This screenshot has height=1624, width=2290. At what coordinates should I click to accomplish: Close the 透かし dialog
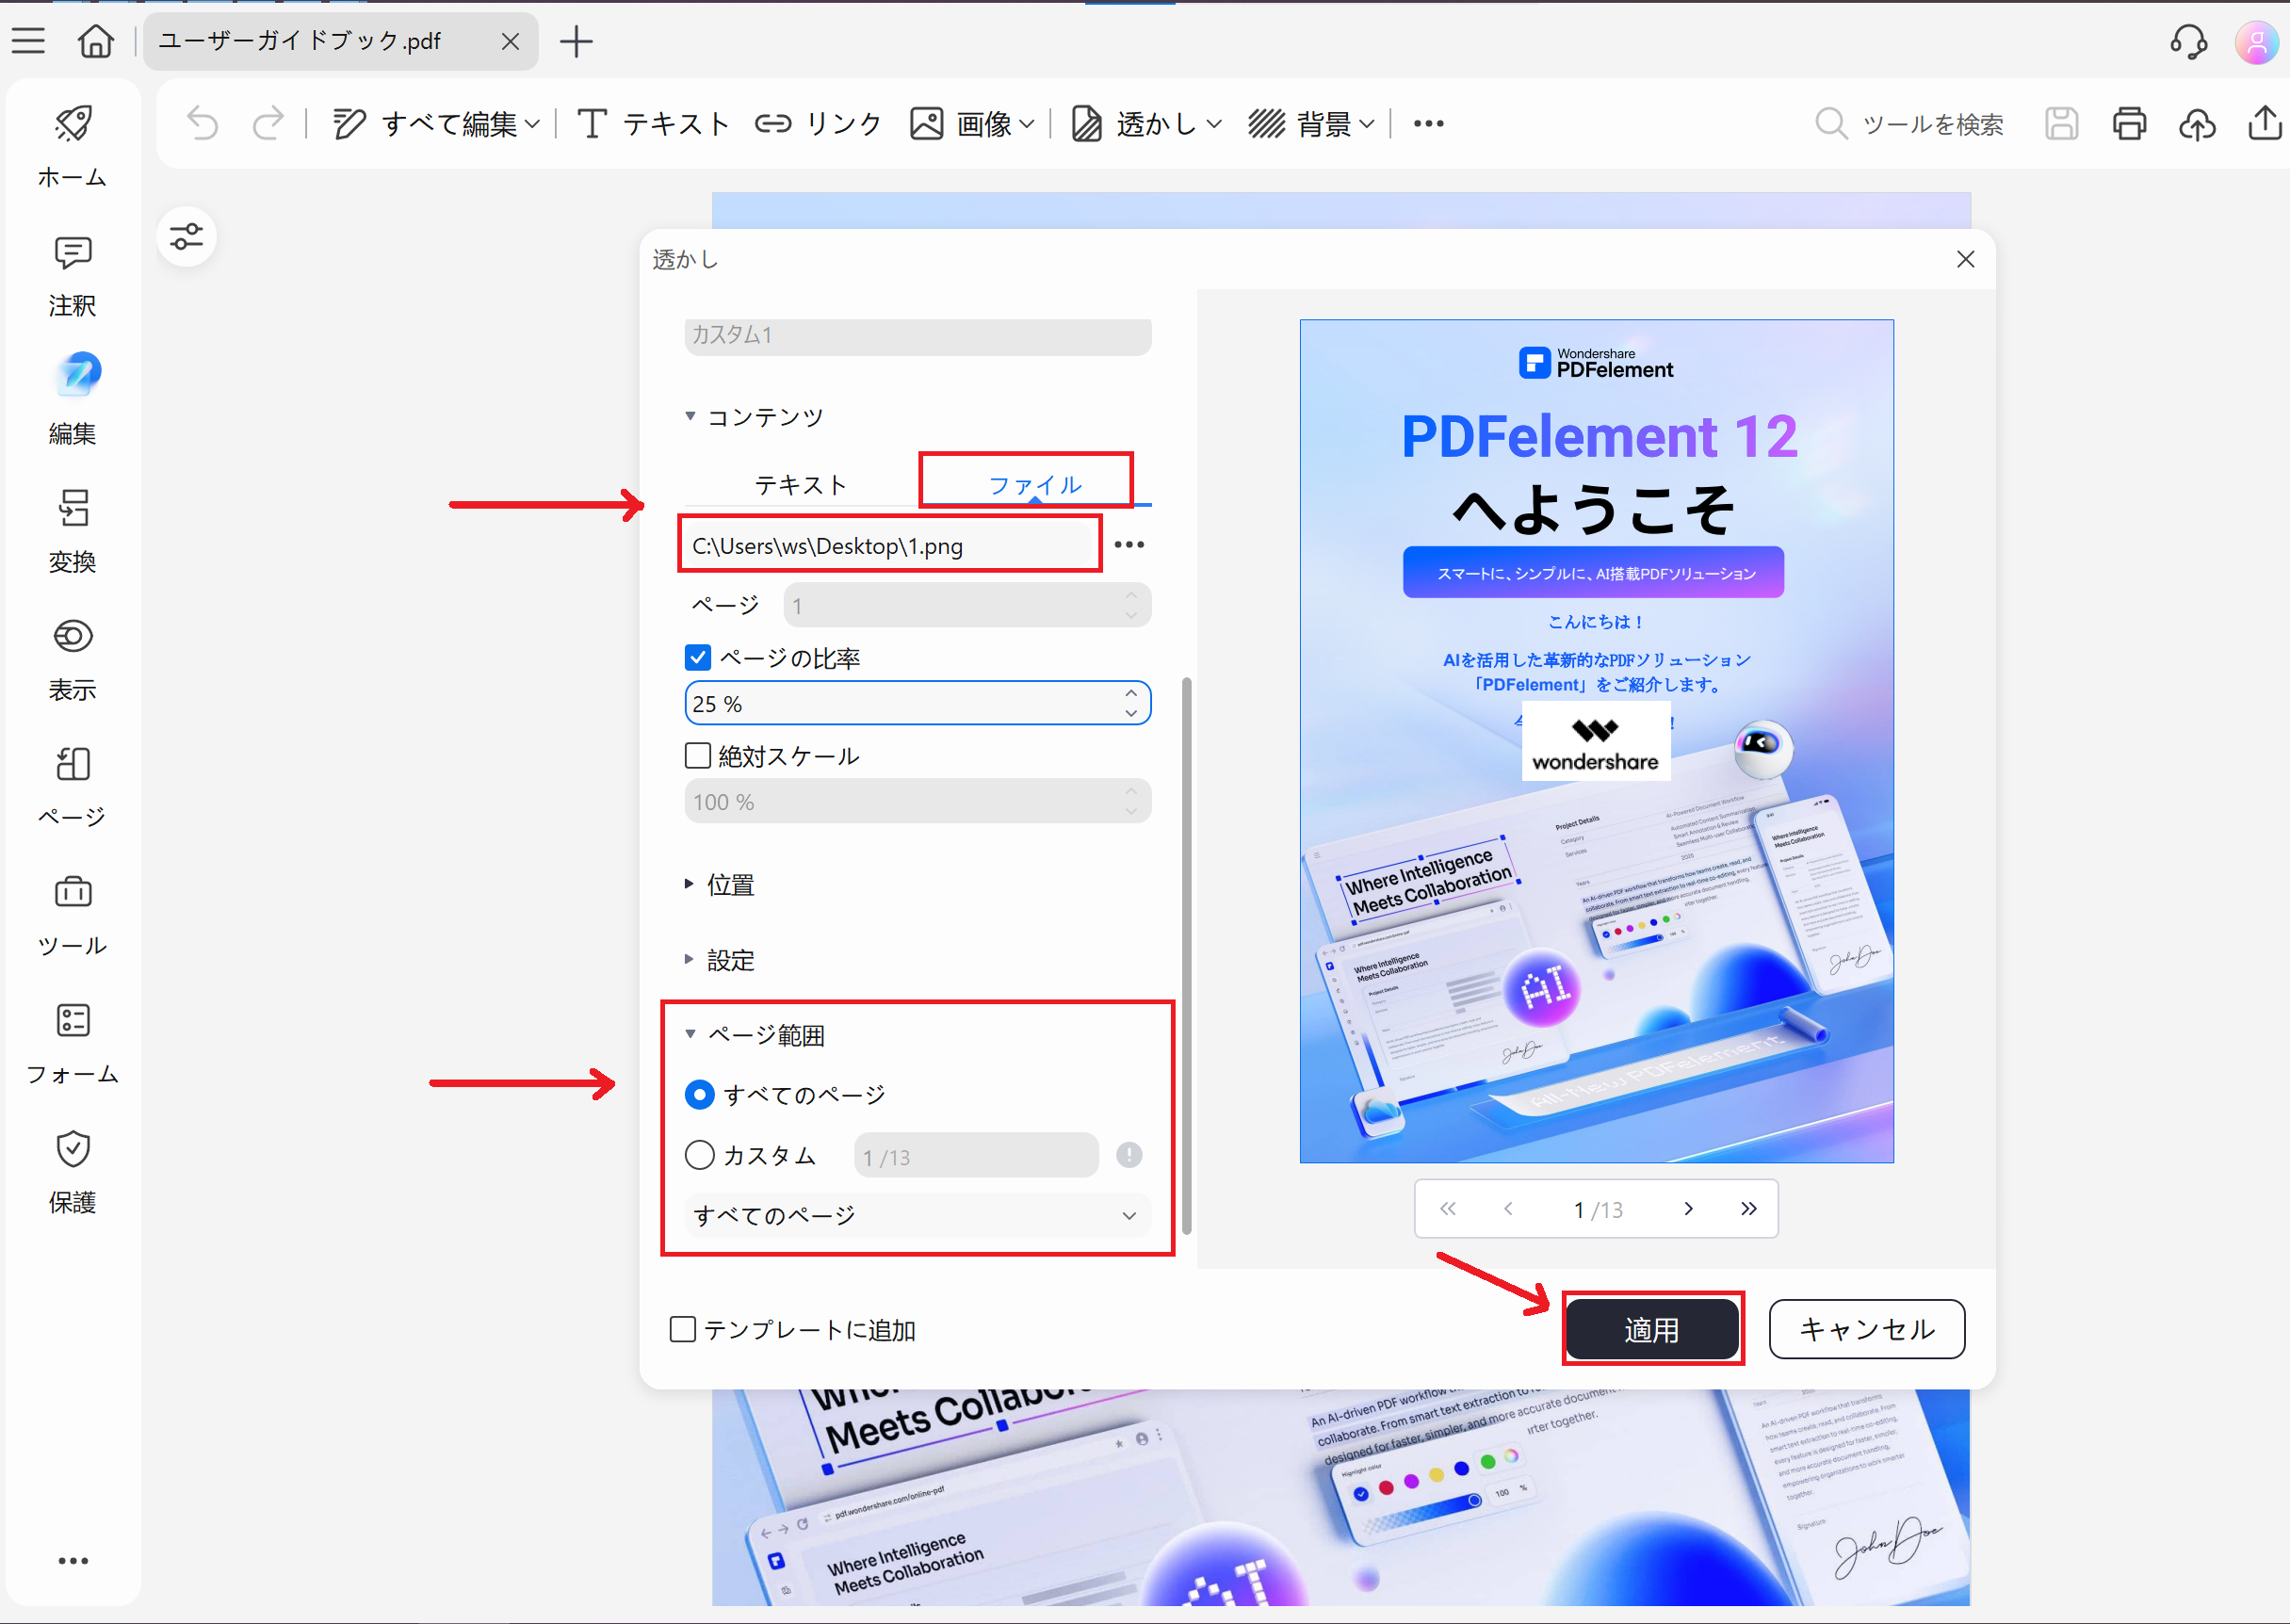click(1965, 259)
